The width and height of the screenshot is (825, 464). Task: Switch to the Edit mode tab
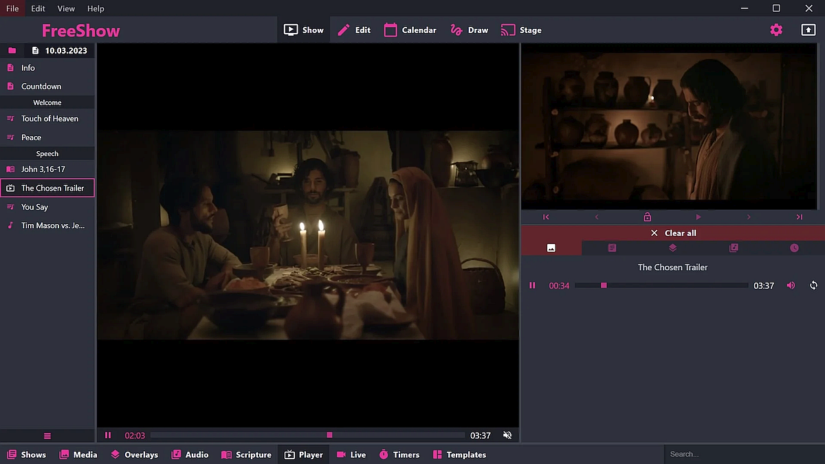(x=354, y=30)
